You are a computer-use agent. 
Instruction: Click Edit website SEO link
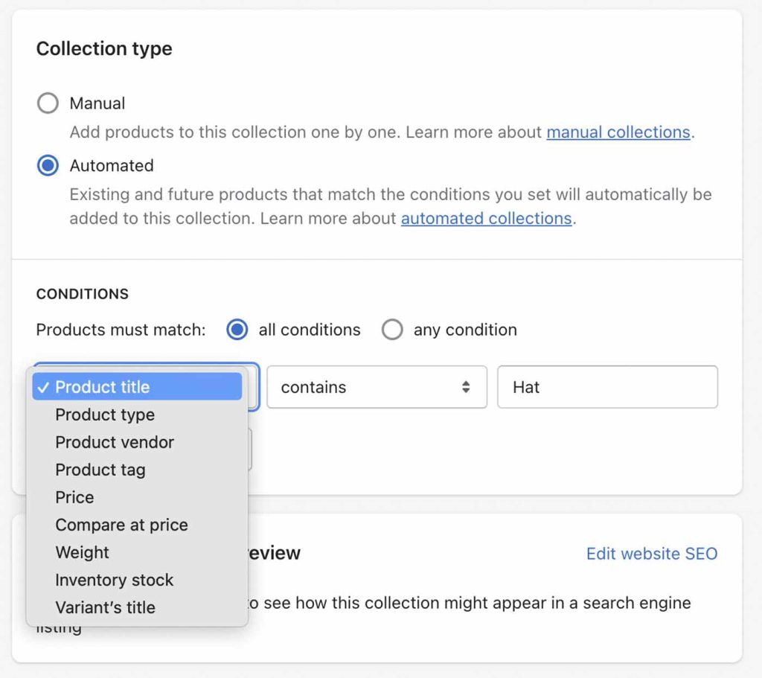(652, 554)
